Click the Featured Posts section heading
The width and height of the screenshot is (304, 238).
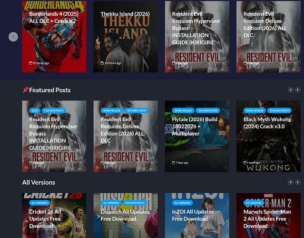(50, 90)
